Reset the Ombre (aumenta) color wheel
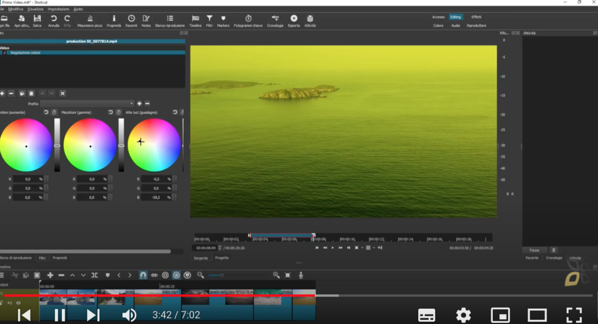The width and height of the screenshot is (598, 324). click(46, 112)
